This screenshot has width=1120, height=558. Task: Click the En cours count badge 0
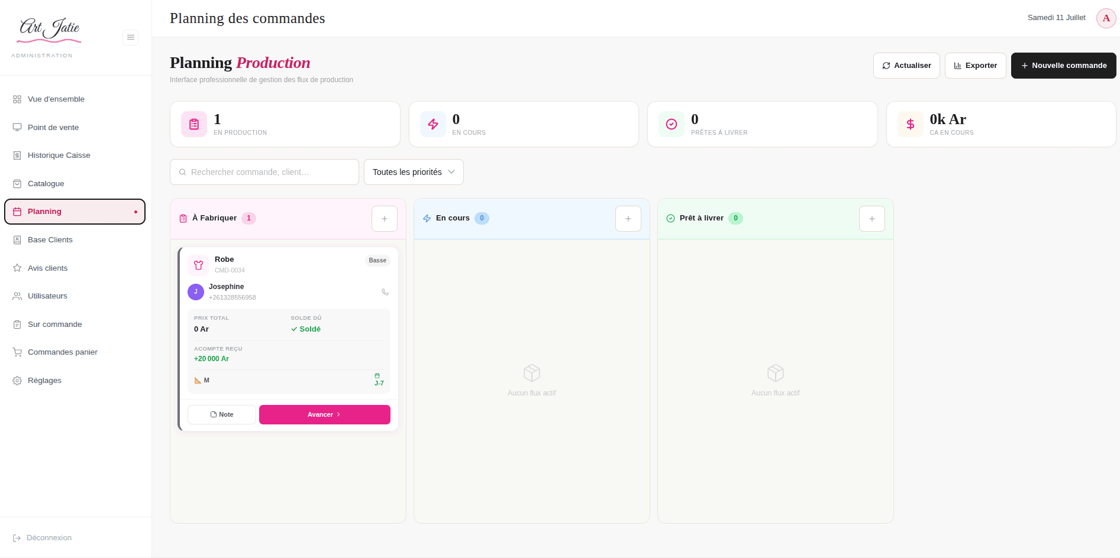tap(482, 218)
